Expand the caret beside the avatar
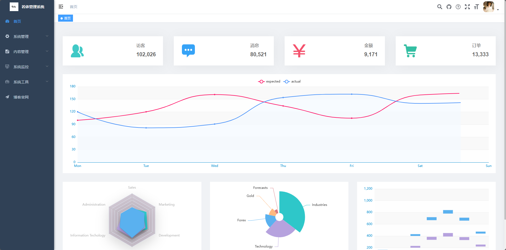 click(x=498, y=10)
